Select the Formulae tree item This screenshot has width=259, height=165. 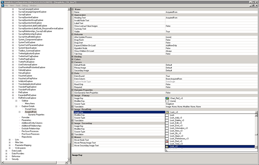coord(25,117)
